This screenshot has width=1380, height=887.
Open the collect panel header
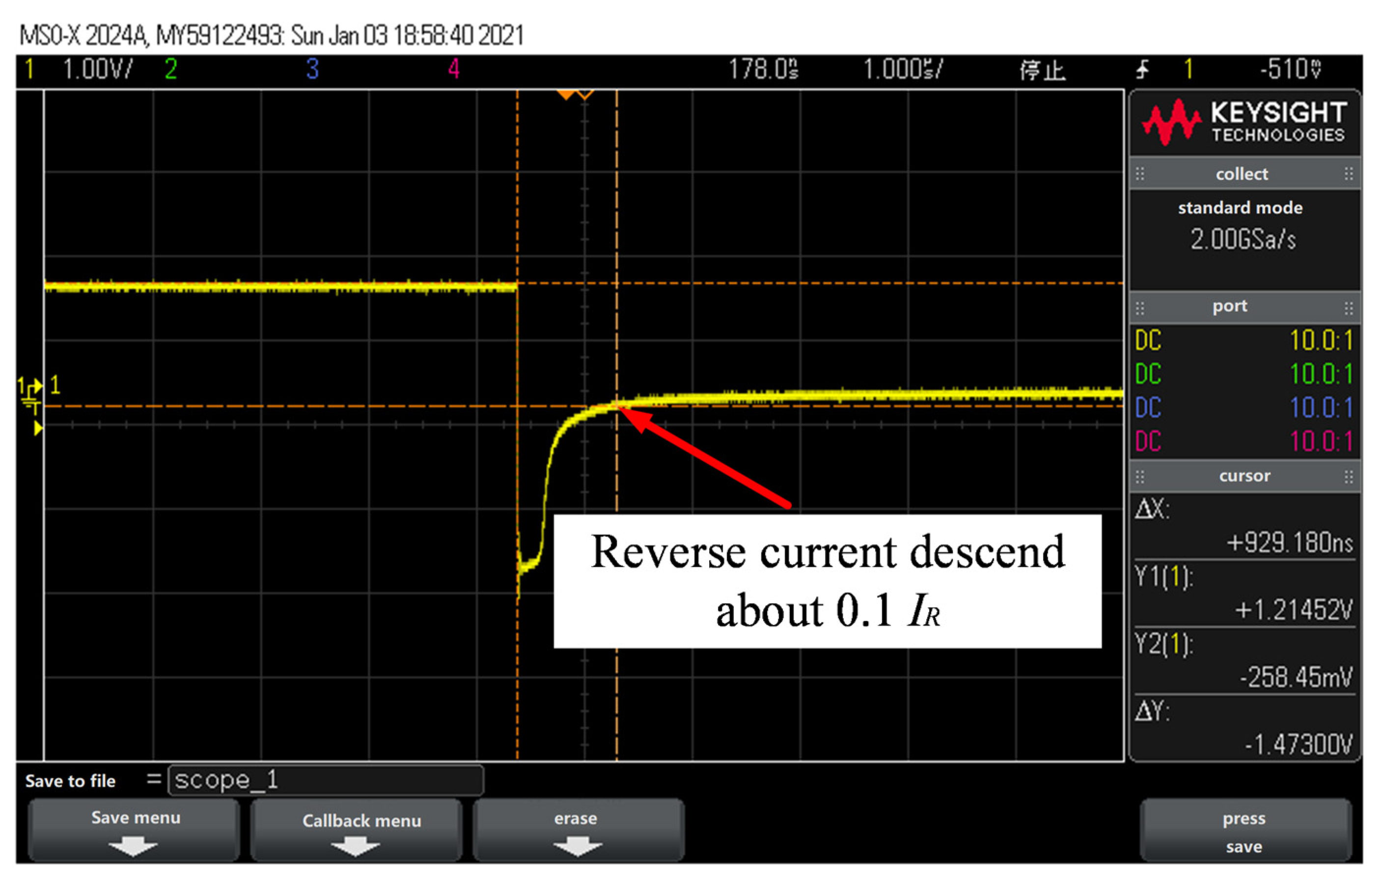click(x=1243, y=173)
